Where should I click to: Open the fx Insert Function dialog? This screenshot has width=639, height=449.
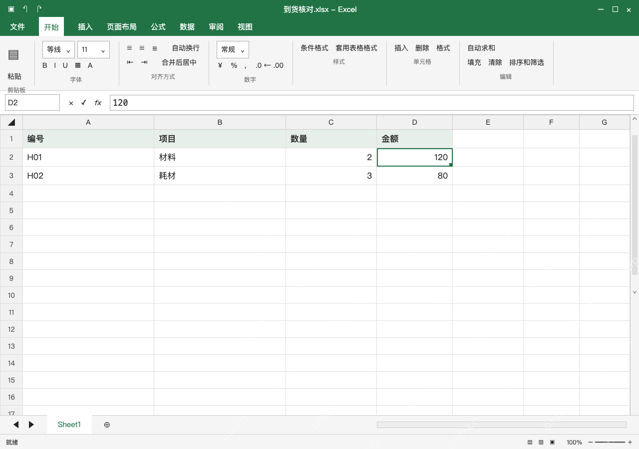coord(98,103)
